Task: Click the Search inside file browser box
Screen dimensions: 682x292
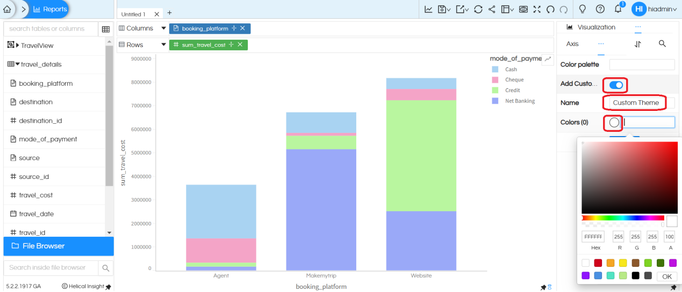Action: 51,268
